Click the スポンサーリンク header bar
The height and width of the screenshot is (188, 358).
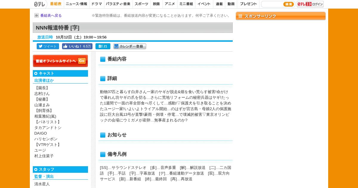tap(281, 16)
